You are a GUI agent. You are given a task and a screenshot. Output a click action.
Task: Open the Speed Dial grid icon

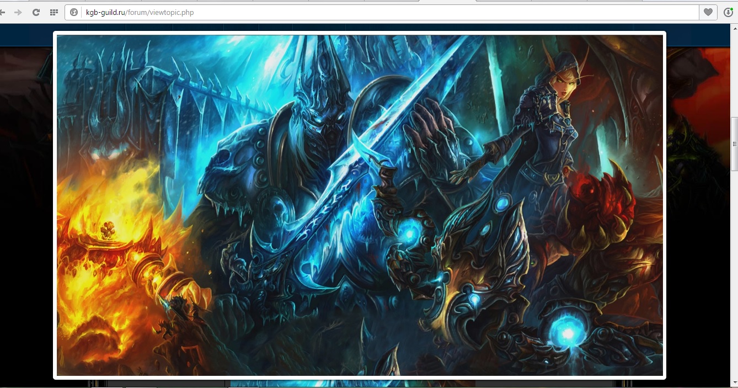tap(54, 12)
